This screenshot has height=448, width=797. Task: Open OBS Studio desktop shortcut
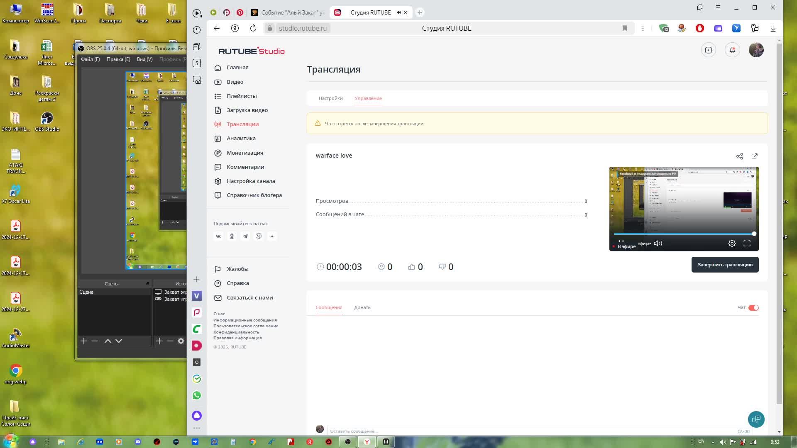pyautogui.click(x=47, y=122)
